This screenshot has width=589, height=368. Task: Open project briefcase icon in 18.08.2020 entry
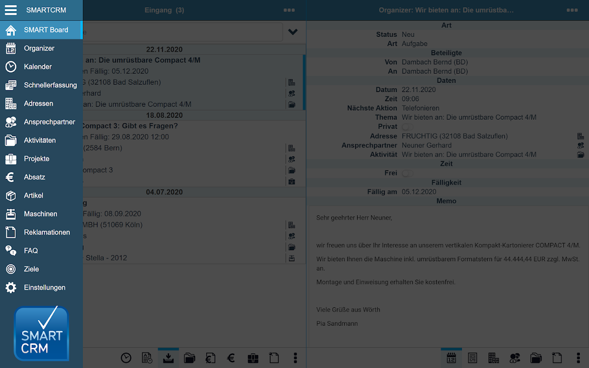pyautogui.click(x=292, y=181)
